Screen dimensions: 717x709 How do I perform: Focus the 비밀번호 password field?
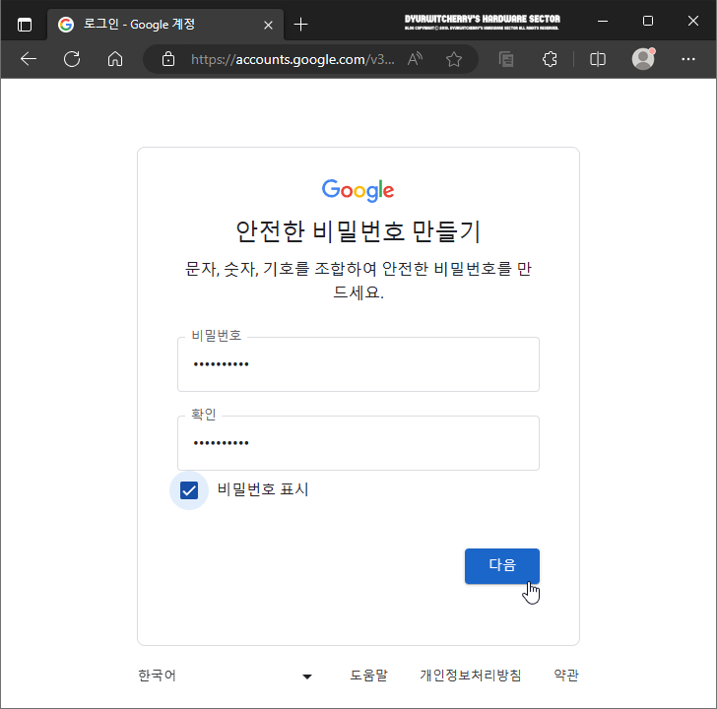pyautogui.click(x=358, y=364)
